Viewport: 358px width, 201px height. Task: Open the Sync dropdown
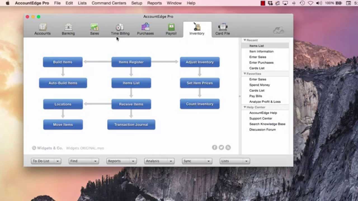tap(197, 161)
